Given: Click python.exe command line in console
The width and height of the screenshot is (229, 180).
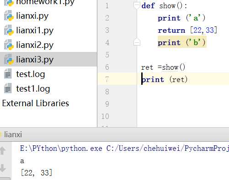Looking at the screenshot, I should pyautogui.click(x=124, y=149).
